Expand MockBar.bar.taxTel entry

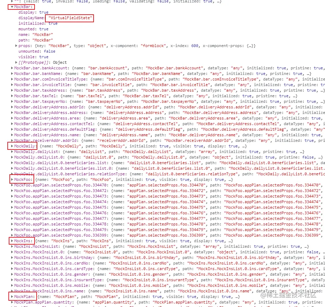pos(12,96)
